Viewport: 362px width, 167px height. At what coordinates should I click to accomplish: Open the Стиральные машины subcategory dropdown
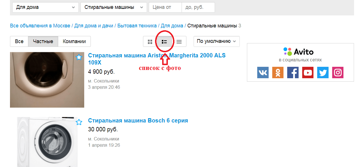(x=114, y=7)
